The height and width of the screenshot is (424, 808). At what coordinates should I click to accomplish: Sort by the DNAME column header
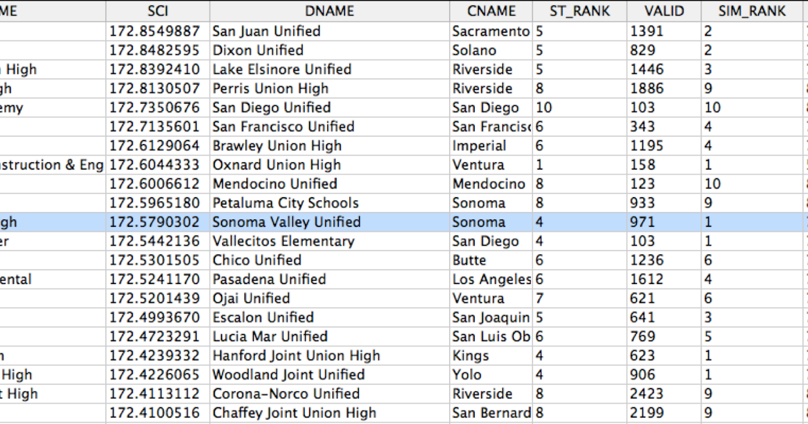point(329,11)
